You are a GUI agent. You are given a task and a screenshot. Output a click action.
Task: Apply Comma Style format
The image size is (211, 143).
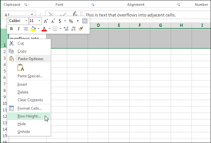(78, 21)
